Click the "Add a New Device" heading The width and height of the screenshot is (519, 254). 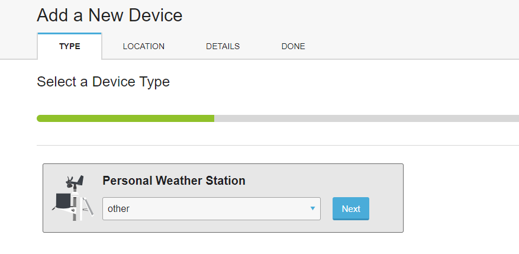click(x=109, y=15)
